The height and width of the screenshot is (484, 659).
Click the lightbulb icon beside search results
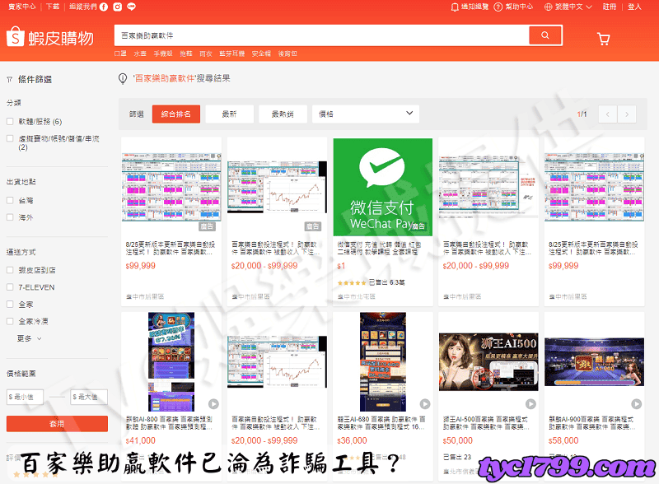123,78
